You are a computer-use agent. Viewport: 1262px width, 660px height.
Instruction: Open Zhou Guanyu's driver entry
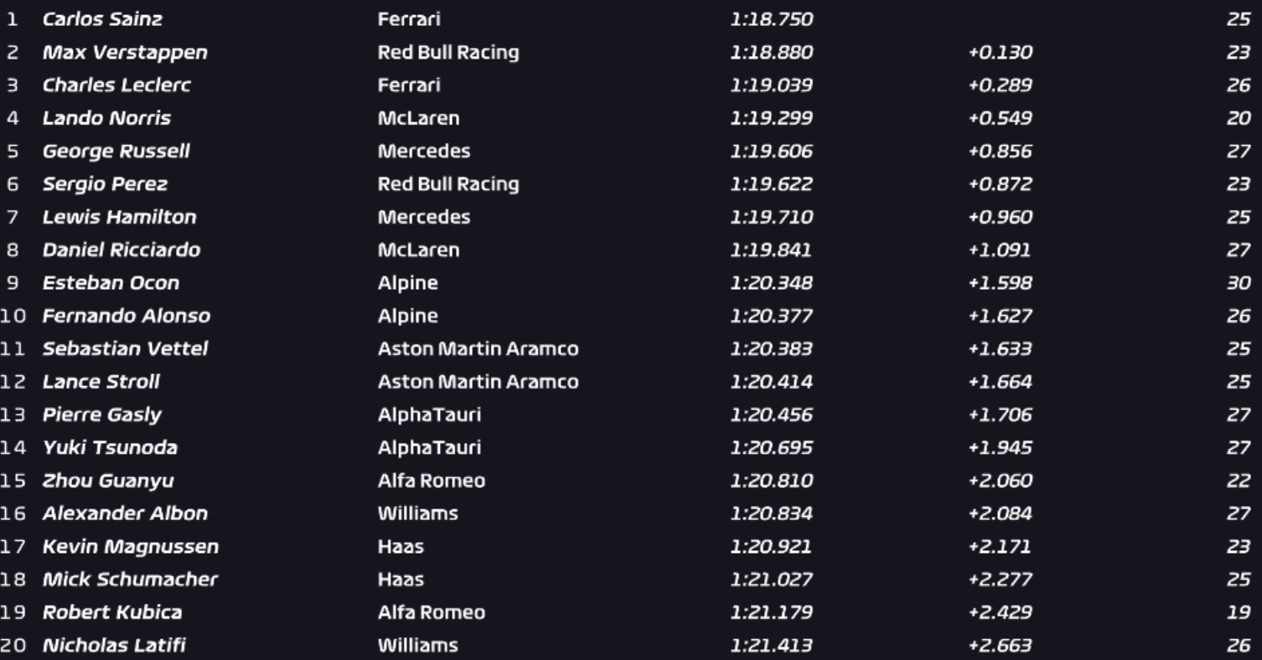coord(108,481)
